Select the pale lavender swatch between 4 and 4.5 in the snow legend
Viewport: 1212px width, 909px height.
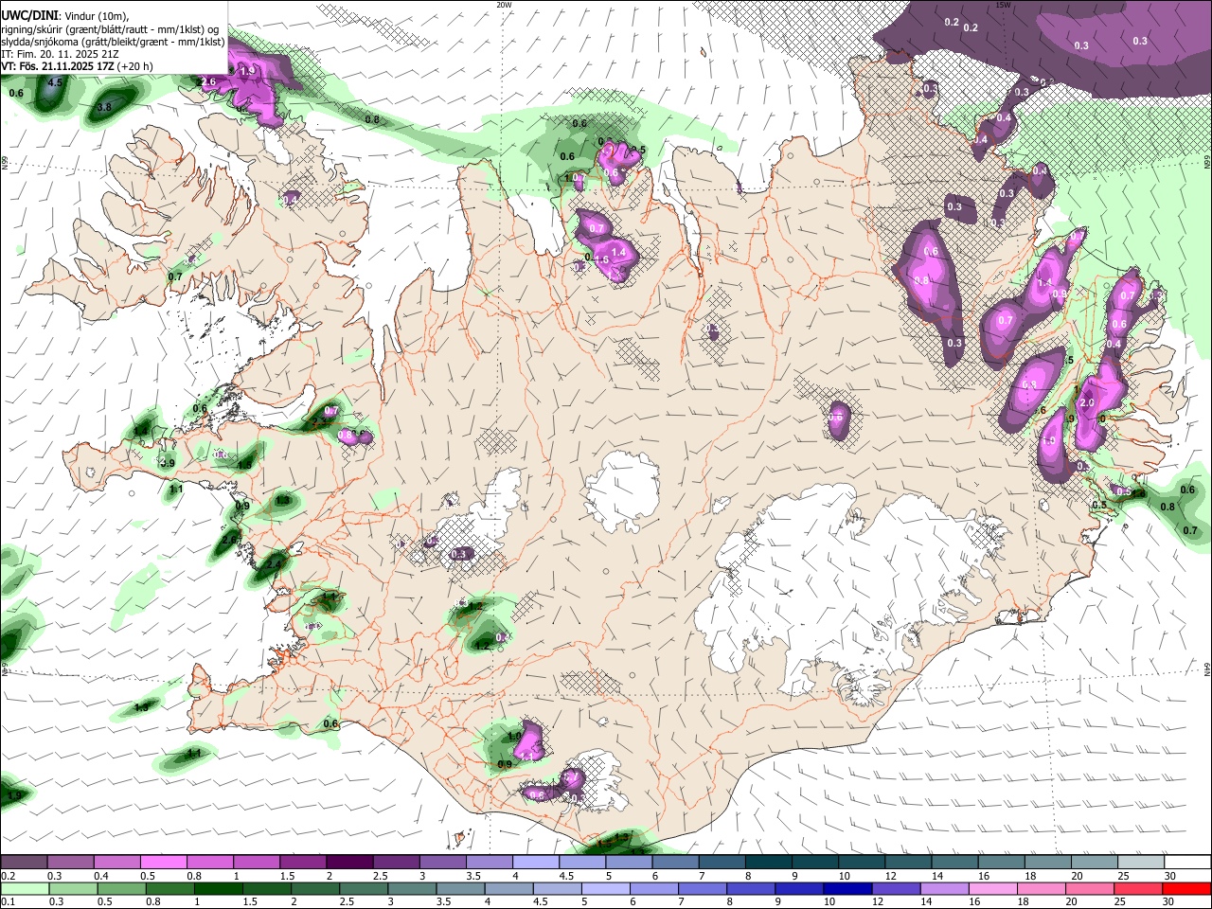tap(536, 862)
